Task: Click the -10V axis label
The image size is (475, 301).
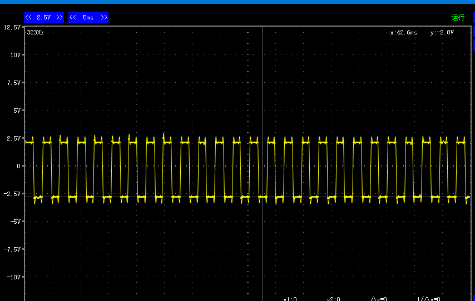Action: point(14,277)
